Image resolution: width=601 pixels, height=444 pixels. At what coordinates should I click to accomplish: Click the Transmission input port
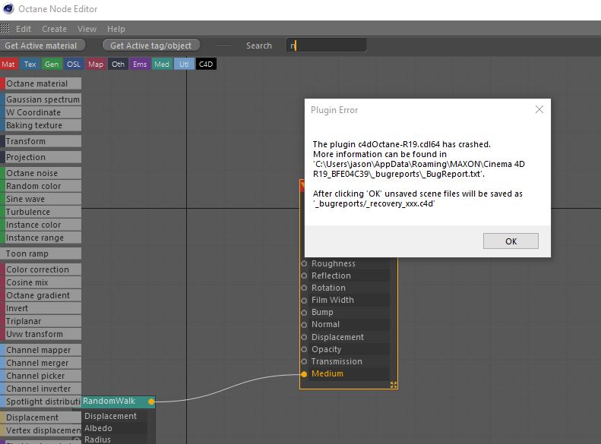coord(304,362)
